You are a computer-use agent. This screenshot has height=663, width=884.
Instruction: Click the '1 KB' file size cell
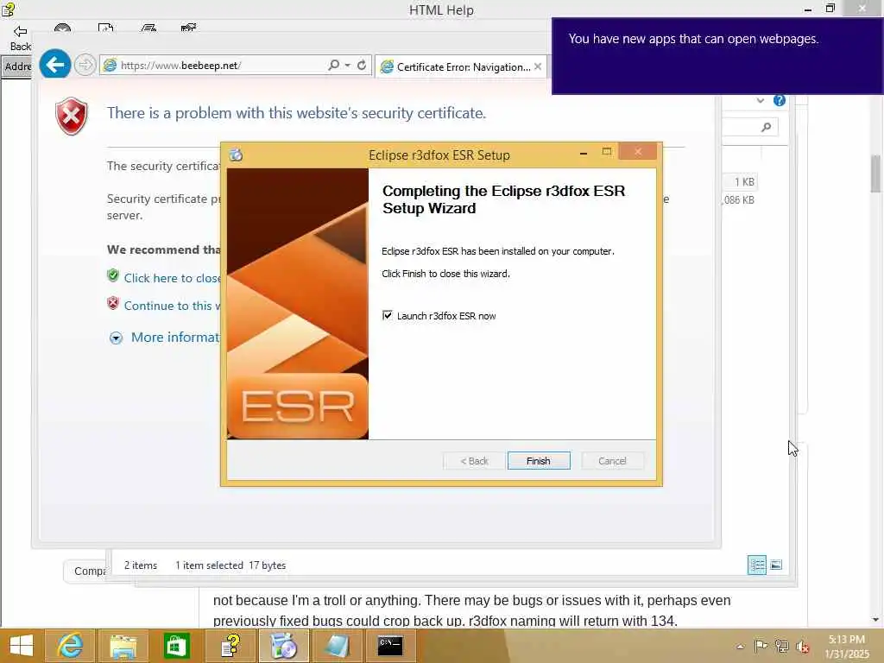tap(743, 181)
